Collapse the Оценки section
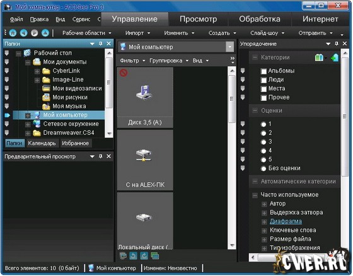This screenshot has height=276, width=353. point(255,111)
